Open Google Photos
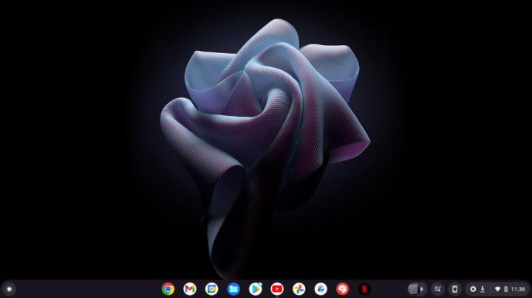Screen dimensions: 532x298 [299, 289]
